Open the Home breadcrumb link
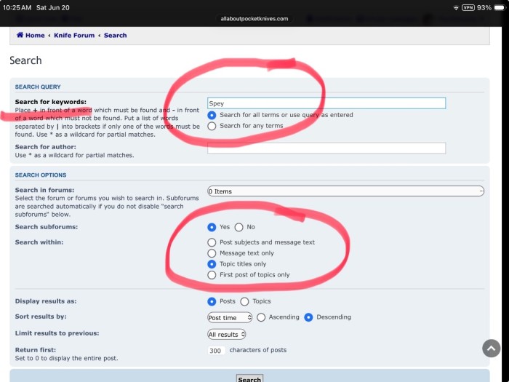The width and height of the screenshot is (509, 382). (x=35, y=35)
